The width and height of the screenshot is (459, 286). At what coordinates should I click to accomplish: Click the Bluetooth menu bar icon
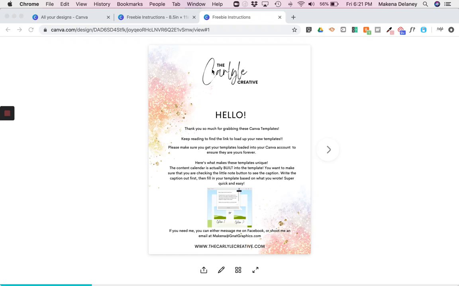(290, 4)
